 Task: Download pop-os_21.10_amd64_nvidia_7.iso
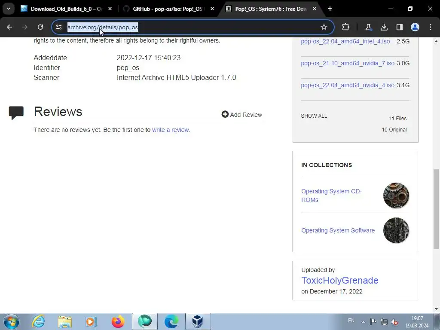[x=347, y=63]
